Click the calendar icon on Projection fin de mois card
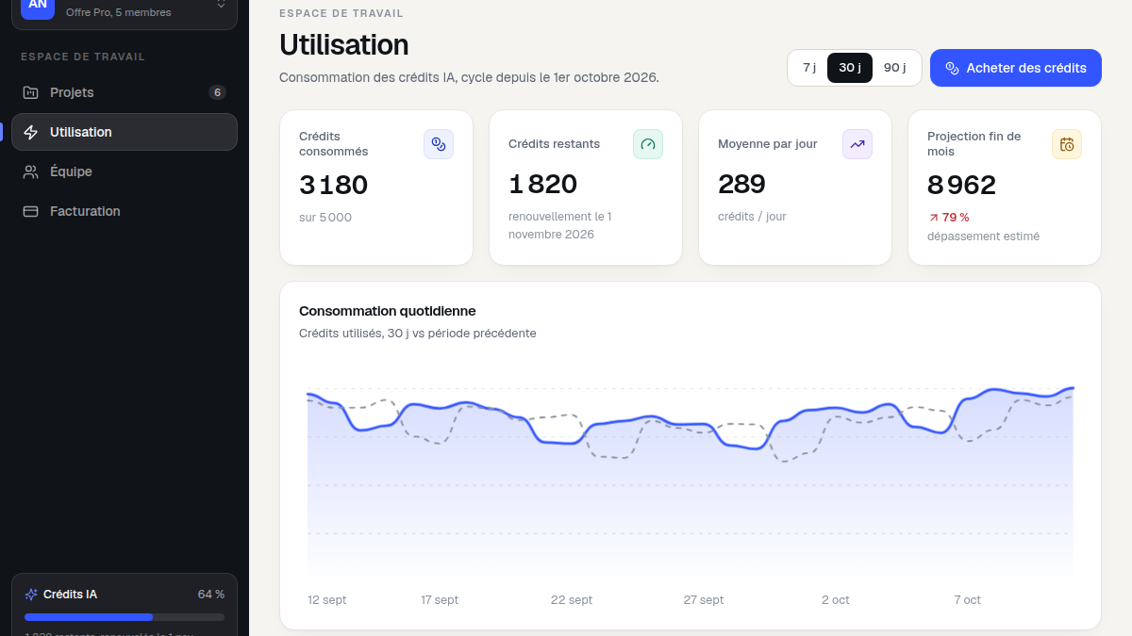 click(1067, 144)
